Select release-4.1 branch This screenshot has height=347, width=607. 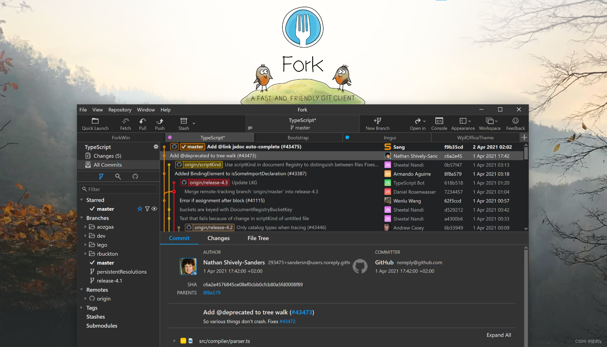109,281
